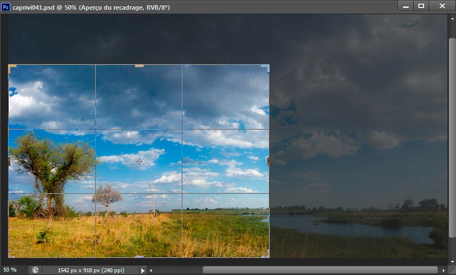Click the left-middle crop edge handle
The image size is (456, 275).
[9, 162]
